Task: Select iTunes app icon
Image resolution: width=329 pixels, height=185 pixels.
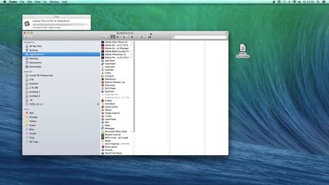Action: coord(103,116)
